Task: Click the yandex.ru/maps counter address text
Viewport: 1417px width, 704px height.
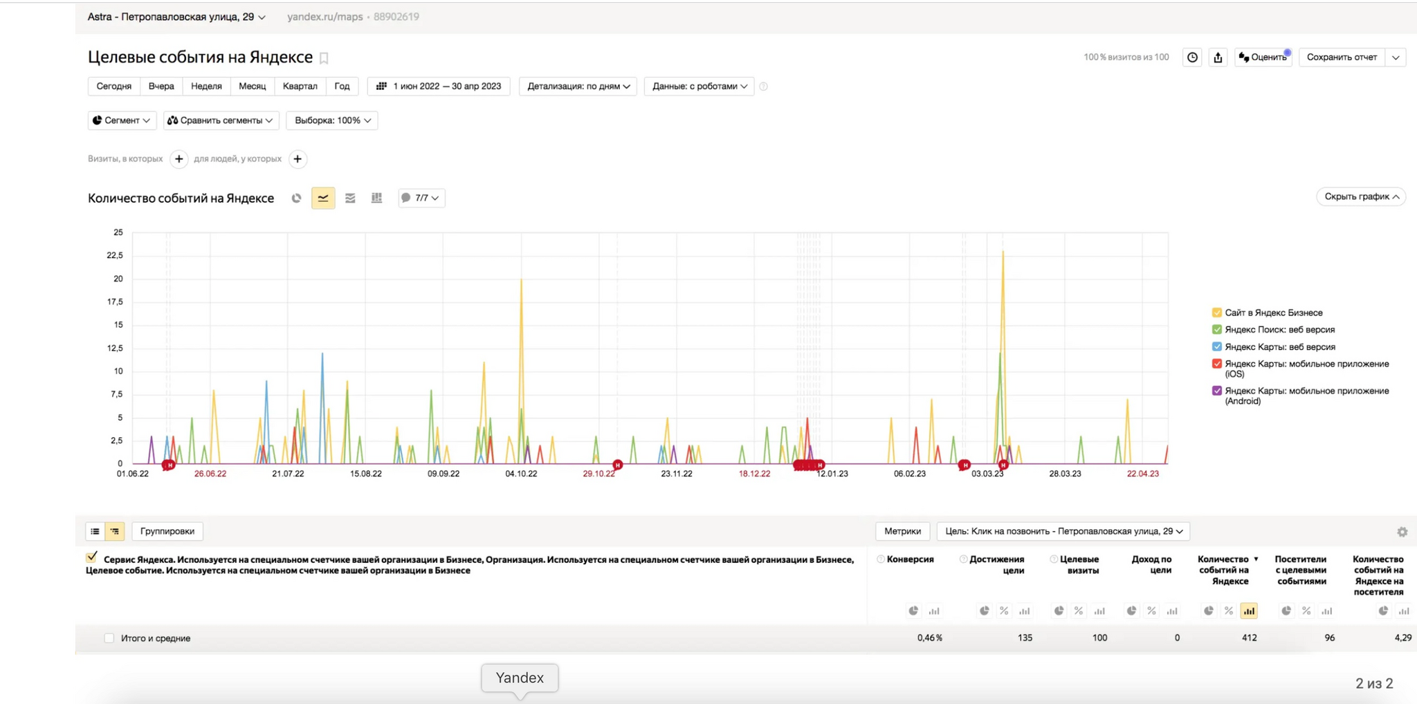Action: (x=324, y=17)
